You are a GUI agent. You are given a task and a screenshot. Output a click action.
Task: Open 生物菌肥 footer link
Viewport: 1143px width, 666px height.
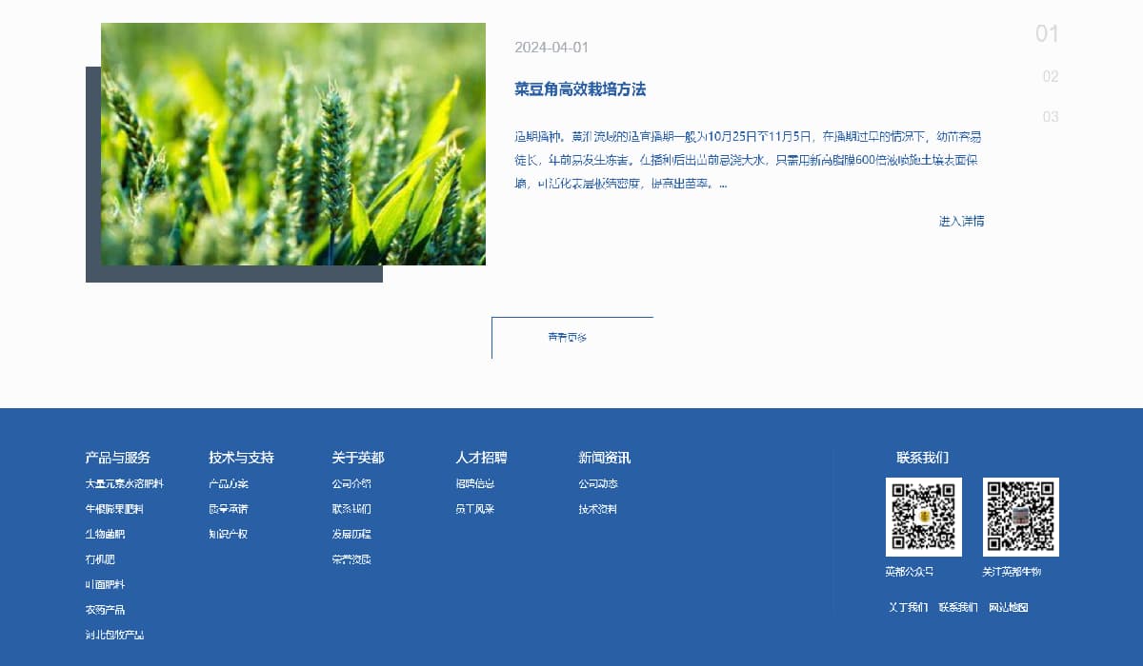(105, 534)
